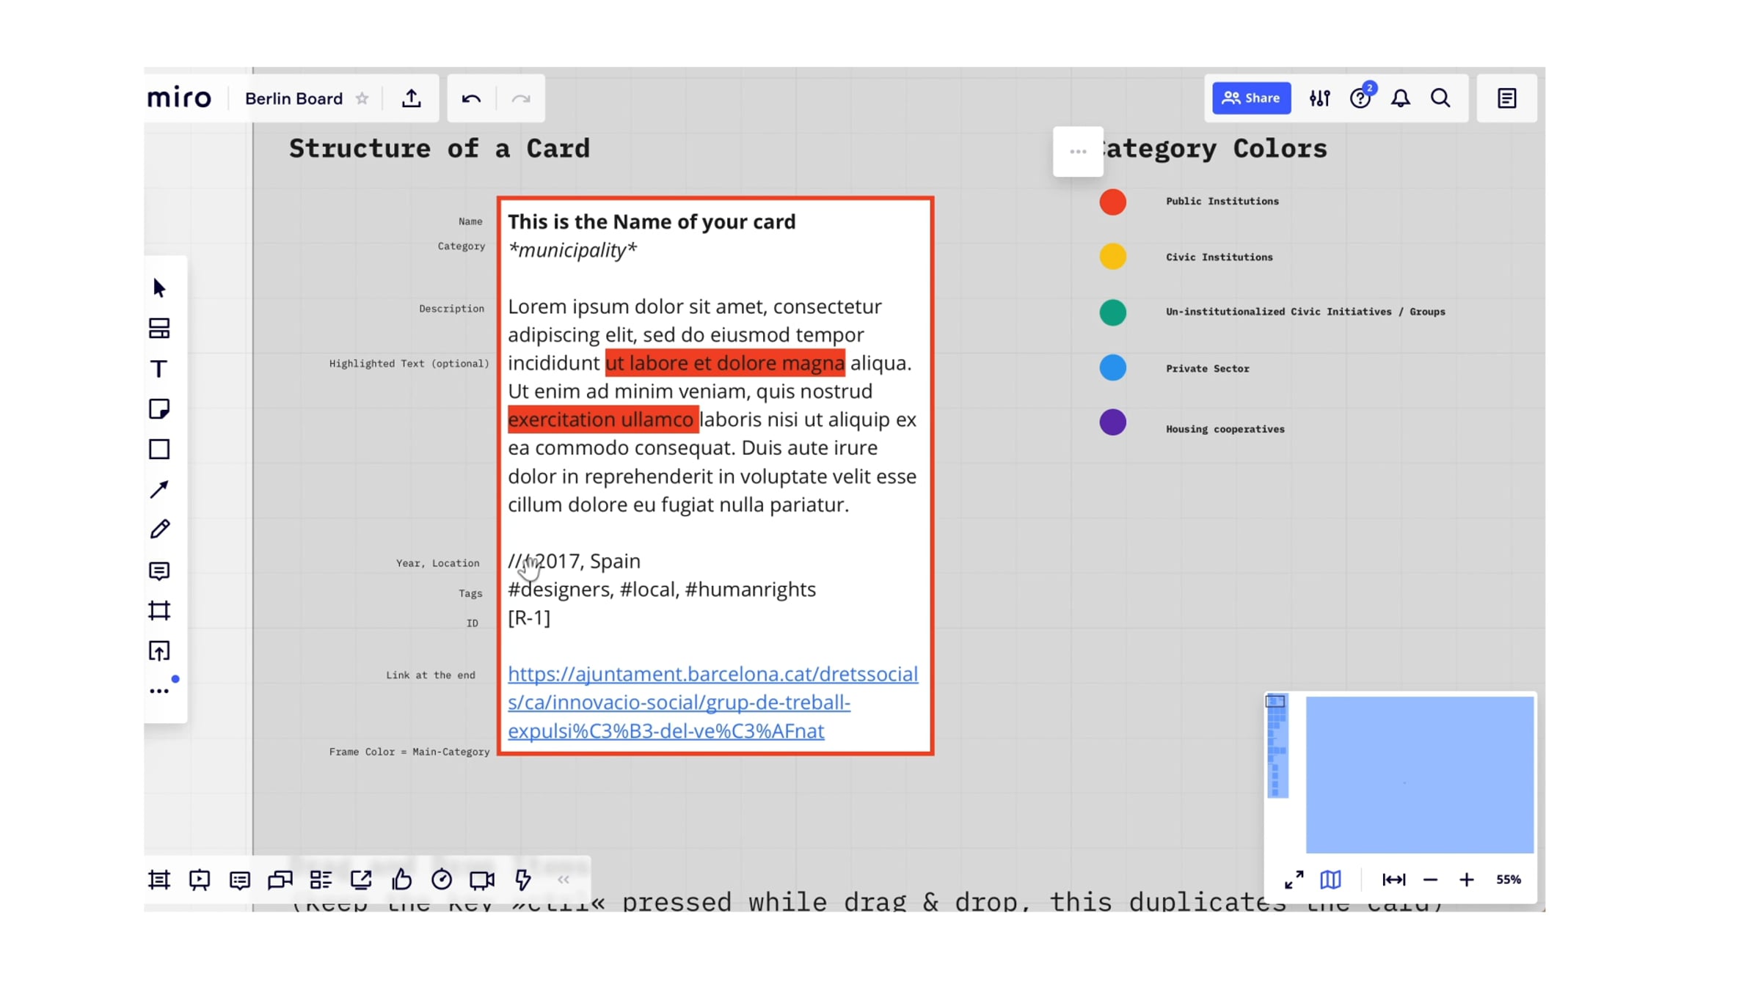
Task: Click the blue Share button
Action: click(x=1251, y=98)
